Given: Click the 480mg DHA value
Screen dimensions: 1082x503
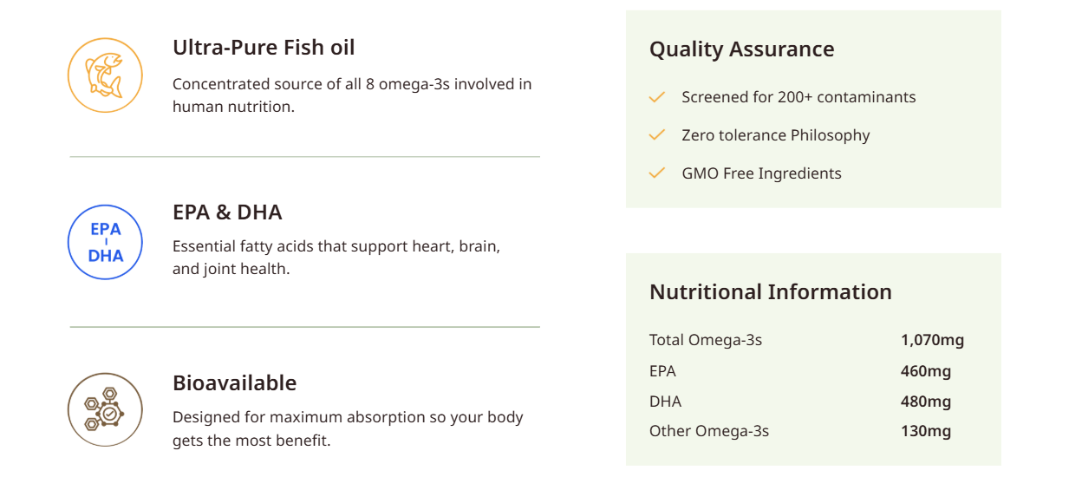Looking at the screenshot, I should click(926, 402).
